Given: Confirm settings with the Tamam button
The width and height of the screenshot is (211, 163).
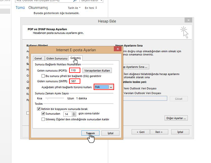Looking at the screenshot, I should click(x=90, y=133).
